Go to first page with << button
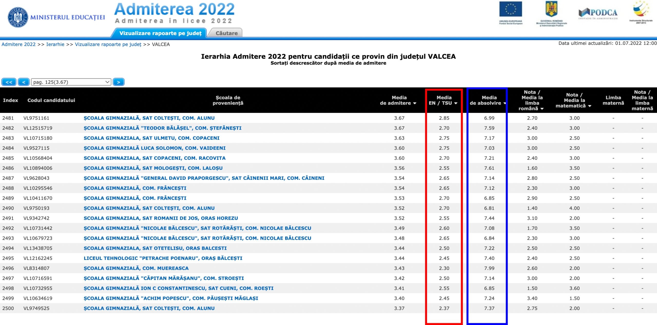This screenshot has width=657, height=325. 9,82
